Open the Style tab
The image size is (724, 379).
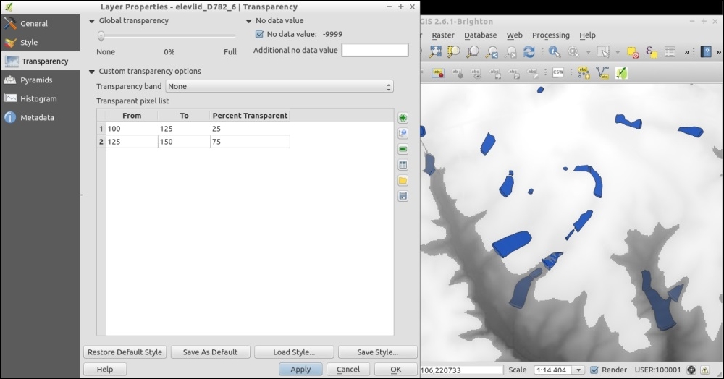tap(40, 43)
